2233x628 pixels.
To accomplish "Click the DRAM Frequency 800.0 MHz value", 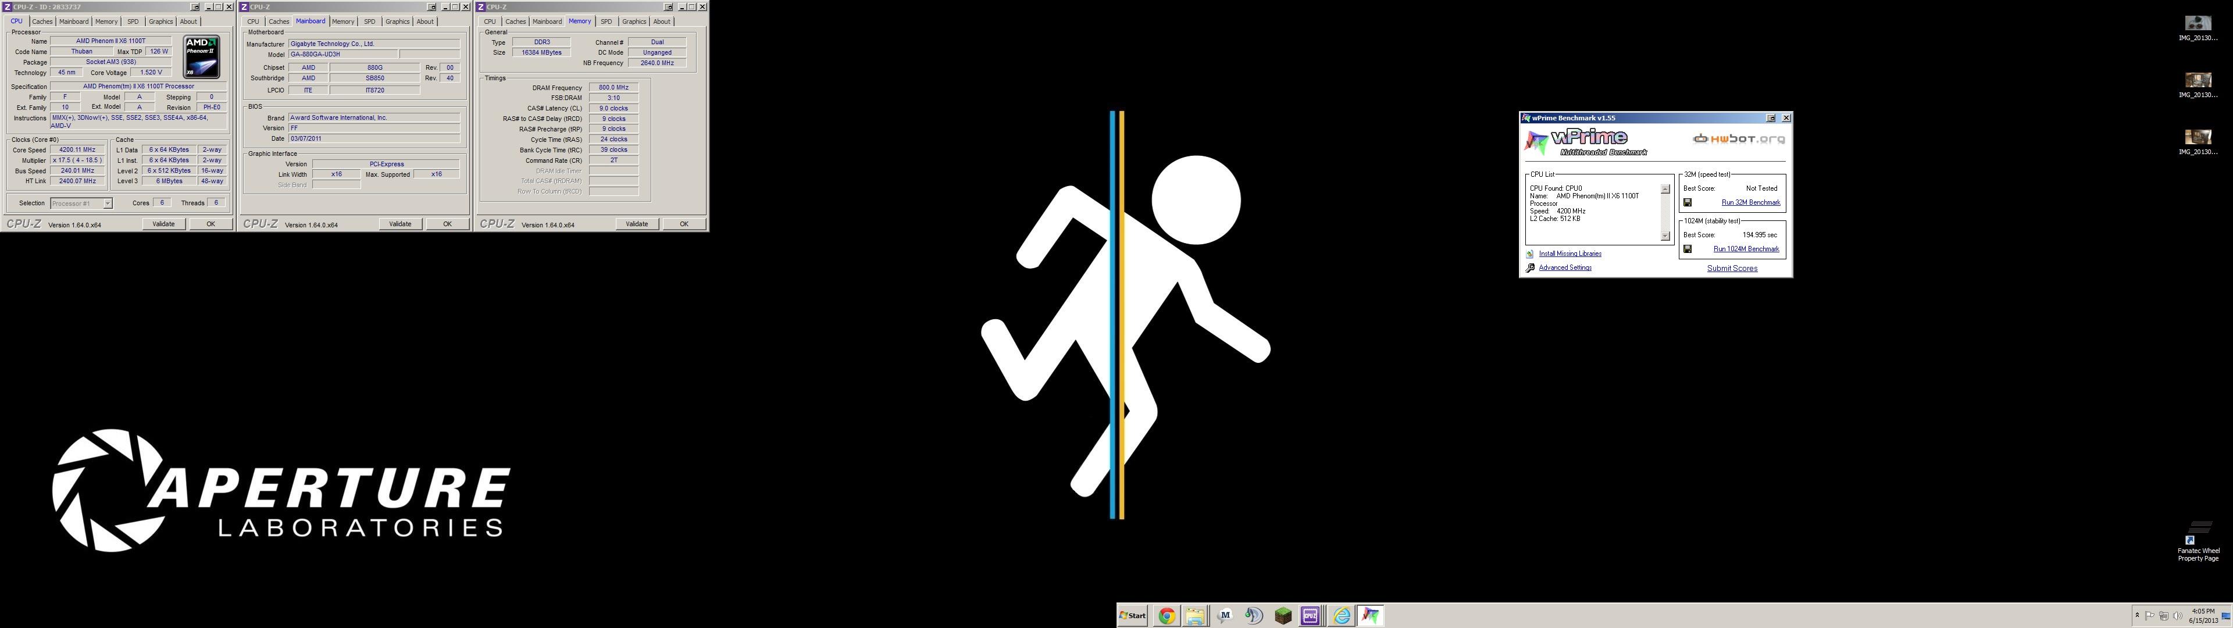I will (613, 88).
